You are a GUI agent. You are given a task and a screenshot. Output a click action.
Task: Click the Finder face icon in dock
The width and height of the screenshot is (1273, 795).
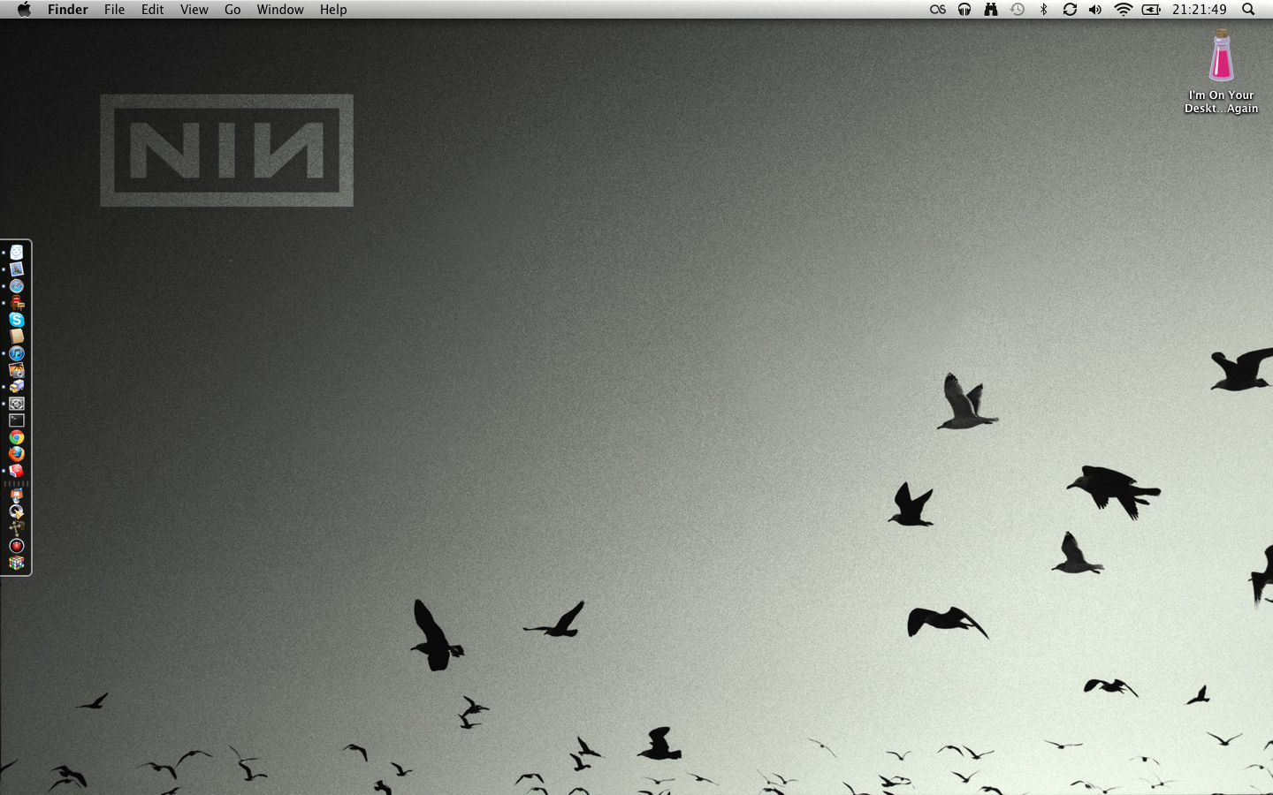tap(17, 253)
